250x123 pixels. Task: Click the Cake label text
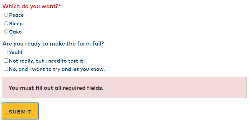coord(15,32)
